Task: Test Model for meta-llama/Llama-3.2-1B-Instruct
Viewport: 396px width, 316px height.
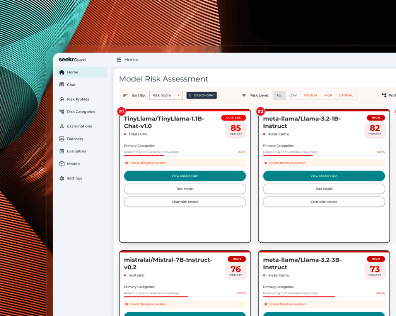Action: (324, 189)
